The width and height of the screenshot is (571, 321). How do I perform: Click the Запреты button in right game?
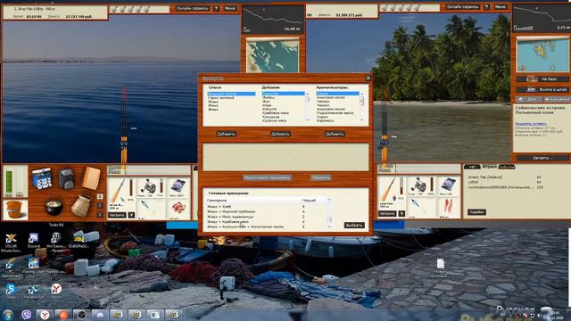(542, 158)
